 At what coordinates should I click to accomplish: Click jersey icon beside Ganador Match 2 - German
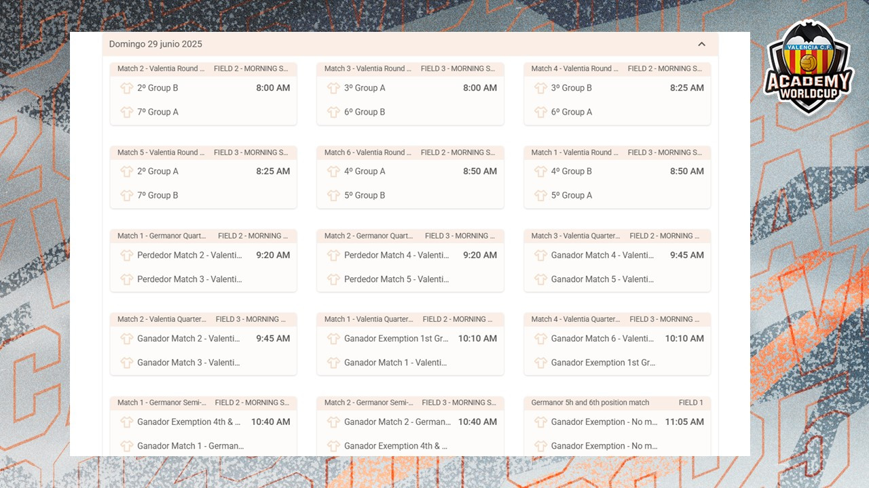pyautogui.click(x=333, y=422)
